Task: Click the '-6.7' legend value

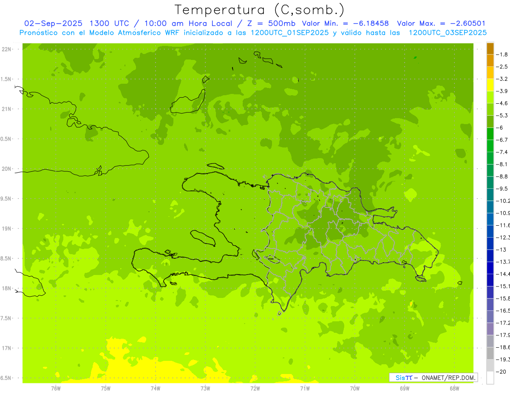Action: 502,140
